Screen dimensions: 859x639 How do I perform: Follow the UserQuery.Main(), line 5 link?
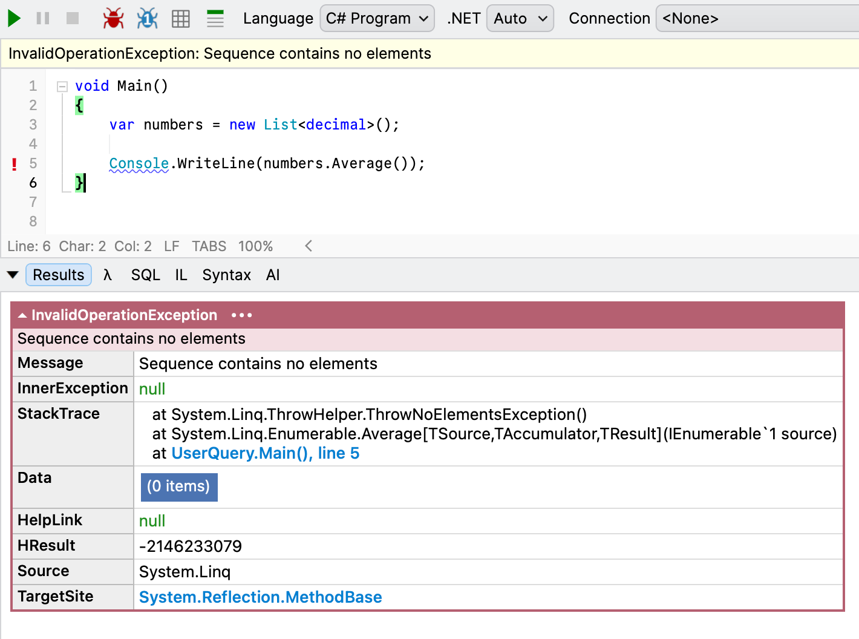(x=266, y=453)
